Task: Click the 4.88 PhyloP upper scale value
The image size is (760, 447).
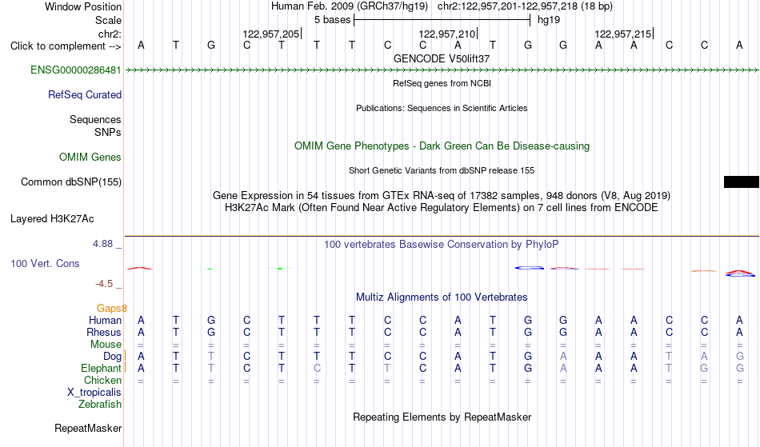Action: (102, 244)
